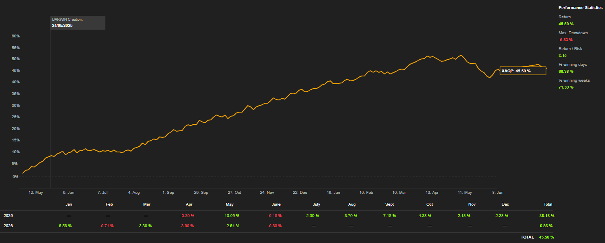Click the April 2026 return -3.90 %

click(x=187, y=226)
